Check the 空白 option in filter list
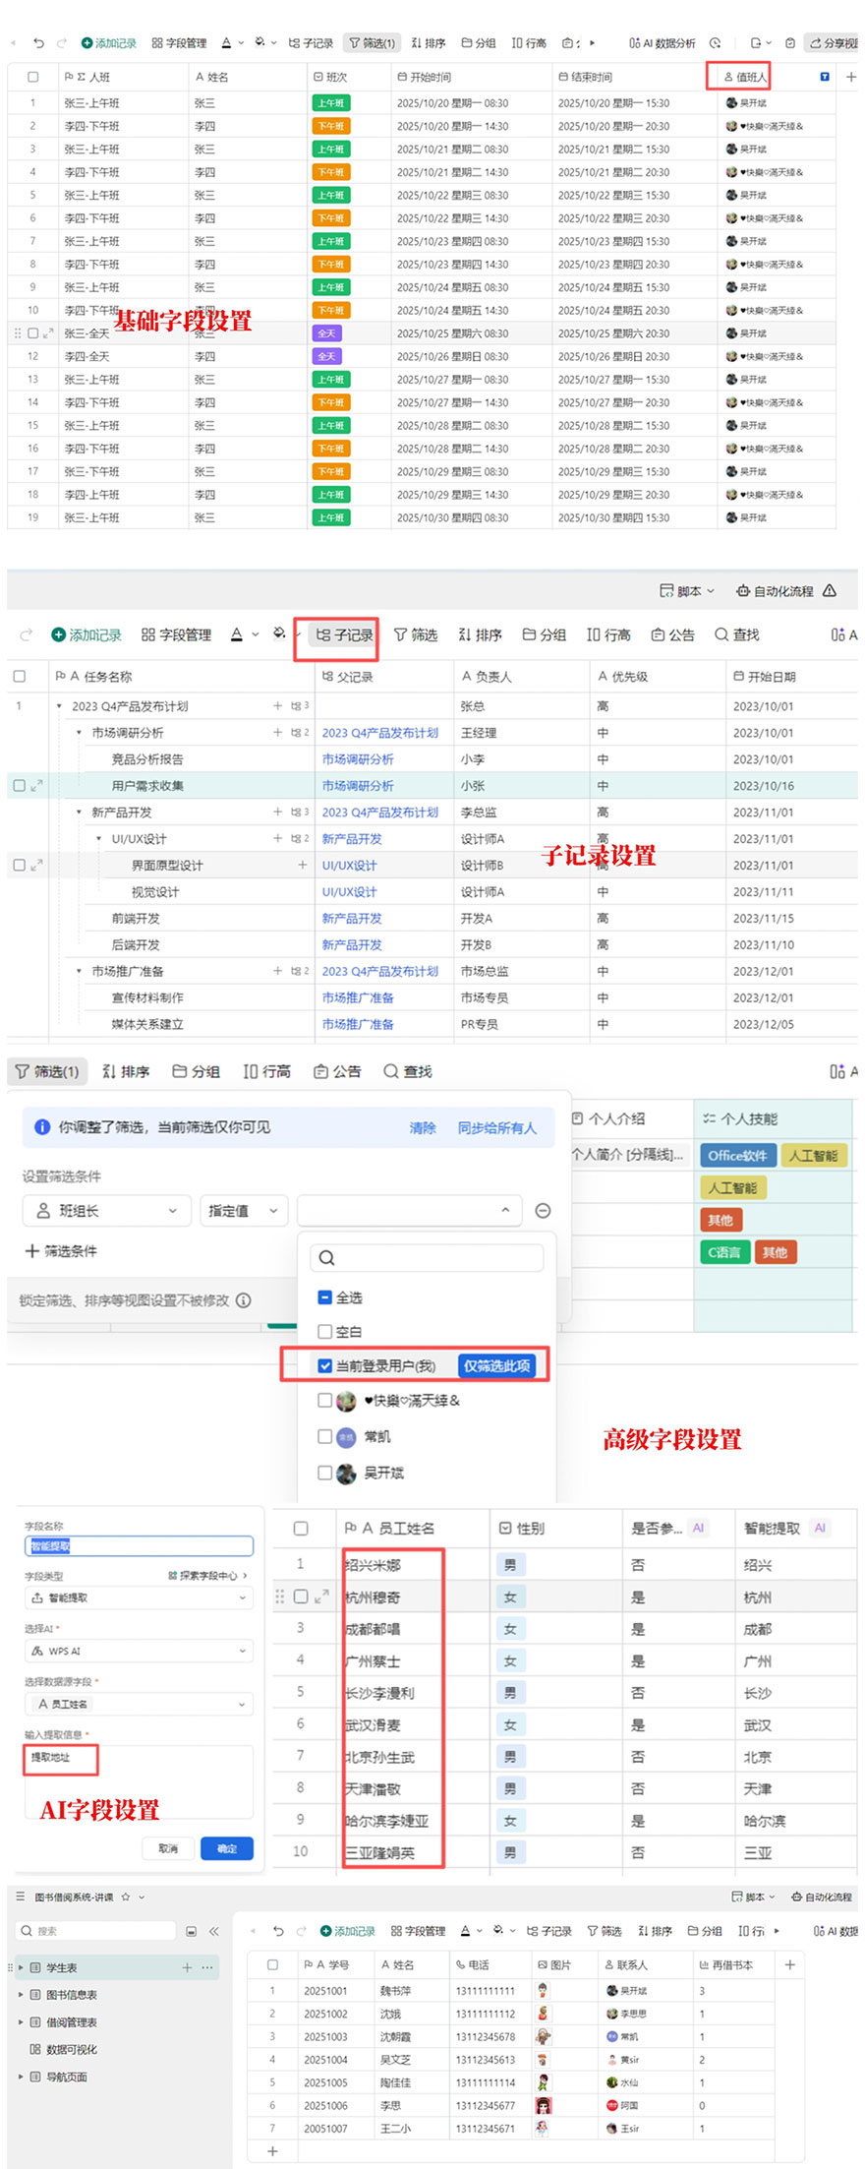This screenshot has width=865, height=2169. point(325,1331)
